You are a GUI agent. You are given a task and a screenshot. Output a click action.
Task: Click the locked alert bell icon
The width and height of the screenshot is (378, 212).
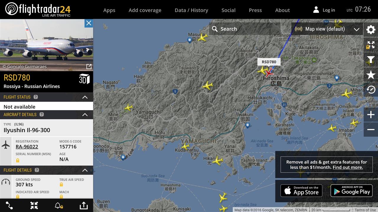click(x=58, y=206)
